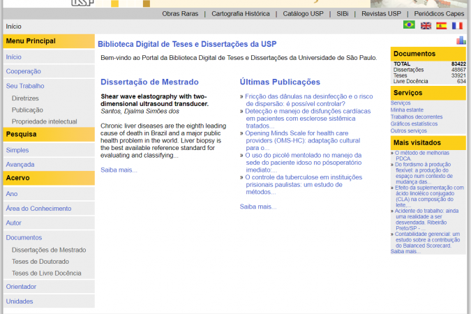Open 'Contabilidade gerencial' most visited link
Viewport: 471px width, 314px height.
(427, 240)
